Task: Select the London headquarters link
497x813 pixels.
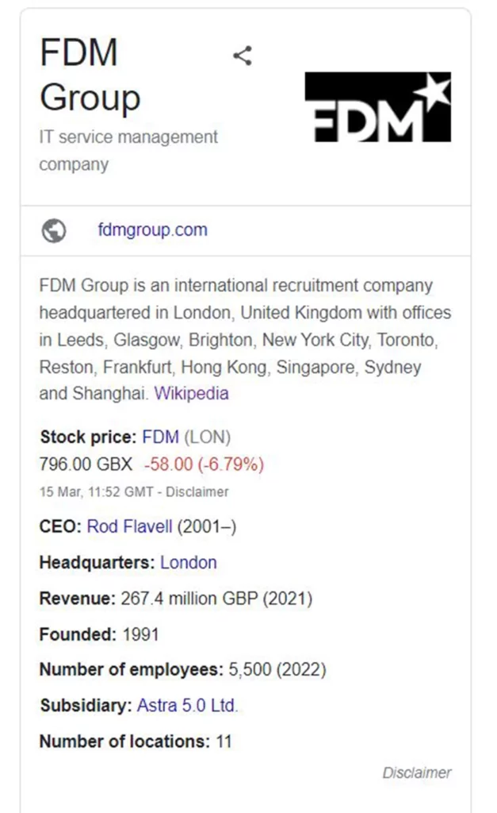Action: 189,562
